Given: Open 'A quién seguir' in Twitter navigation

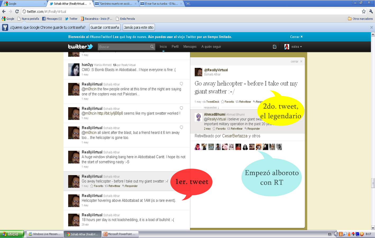Looking at the screenshot, I should 211,47.
